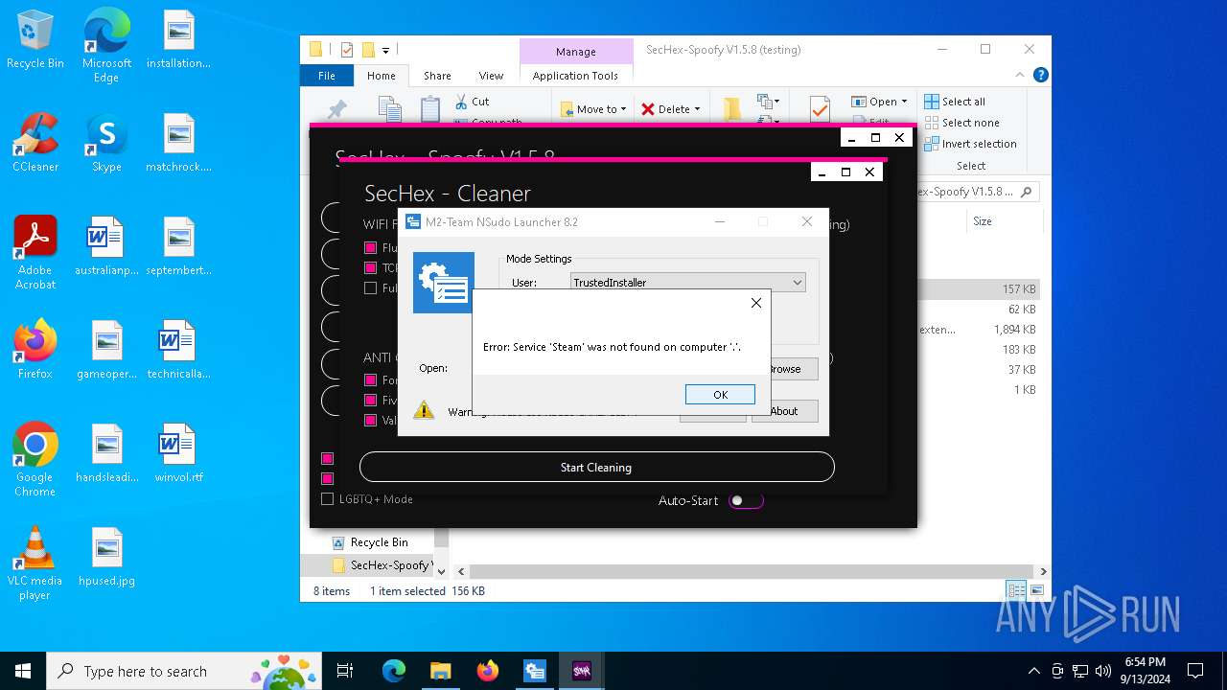Click the Pin to Quick access icon
Image resolution: width=1227 pixels, height=690 pixels.
(336, 108)
